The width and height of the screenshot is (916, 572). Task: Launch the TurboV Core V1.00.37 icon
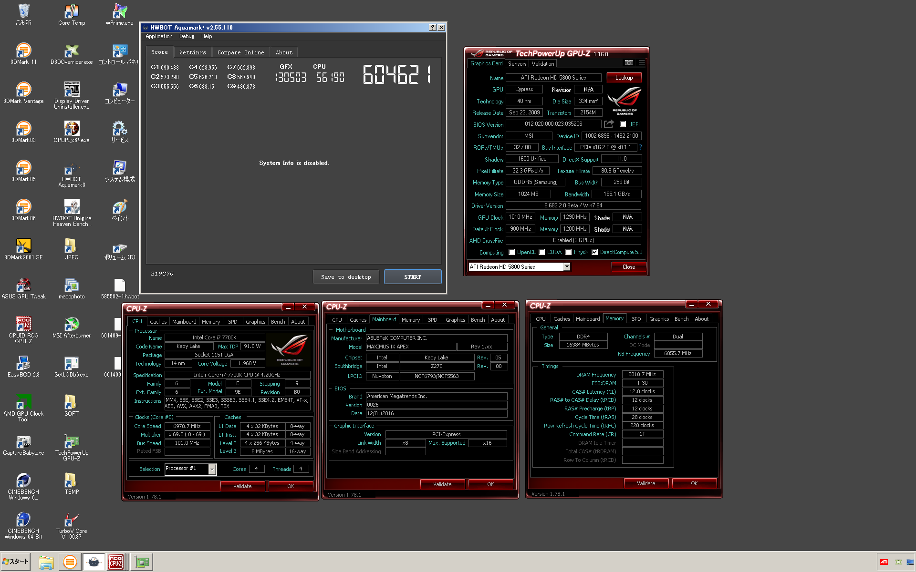(x=72, y=526)
